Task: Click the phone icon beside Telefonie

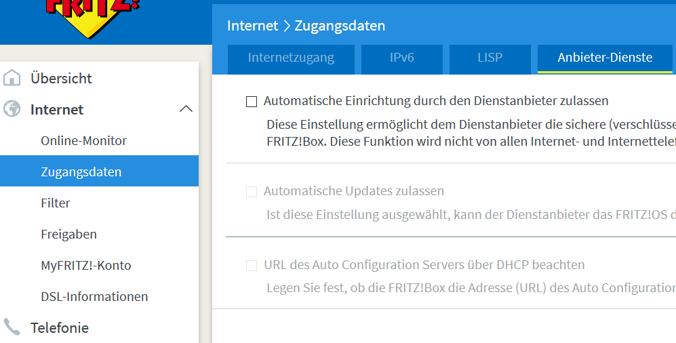Action: (x=12, y=328)
